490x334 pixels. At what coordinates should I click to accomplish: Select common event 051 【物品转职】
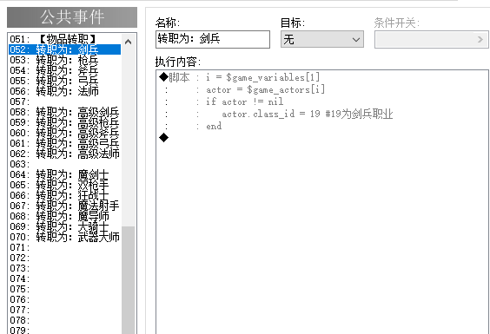pos(64,39)
